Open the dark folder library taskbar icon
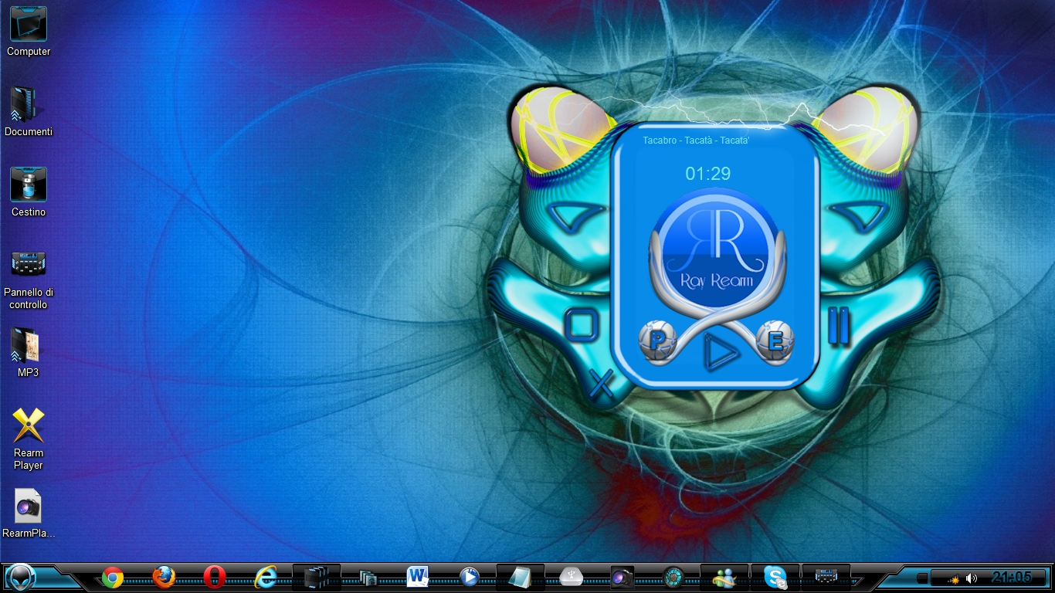Viewport: 1055px width, 593px height. tap(317, 577)
